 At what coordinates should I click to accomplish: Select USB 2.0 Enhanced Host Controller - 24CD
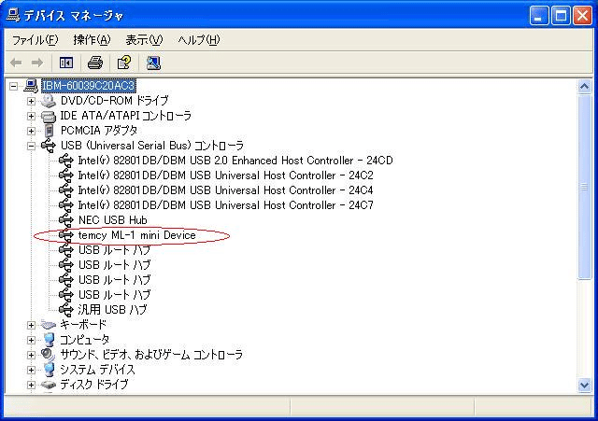(x=235, y=161)
